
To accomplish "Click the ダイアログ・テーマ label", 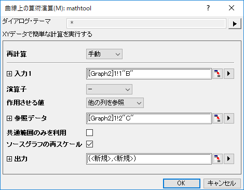I will point(26,21).
